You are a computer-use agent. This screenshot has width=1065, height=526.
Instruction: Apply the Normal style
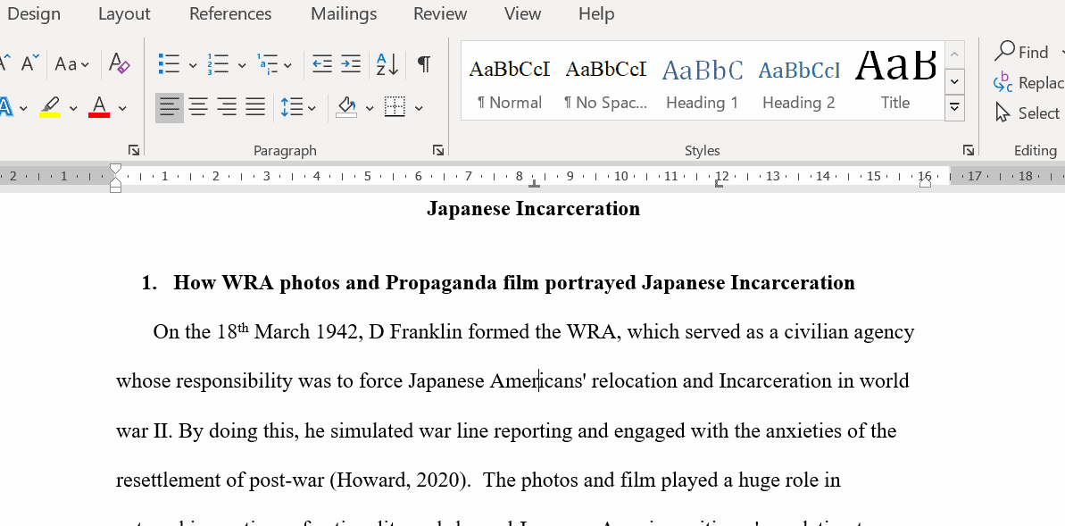[x=510, y=81]
